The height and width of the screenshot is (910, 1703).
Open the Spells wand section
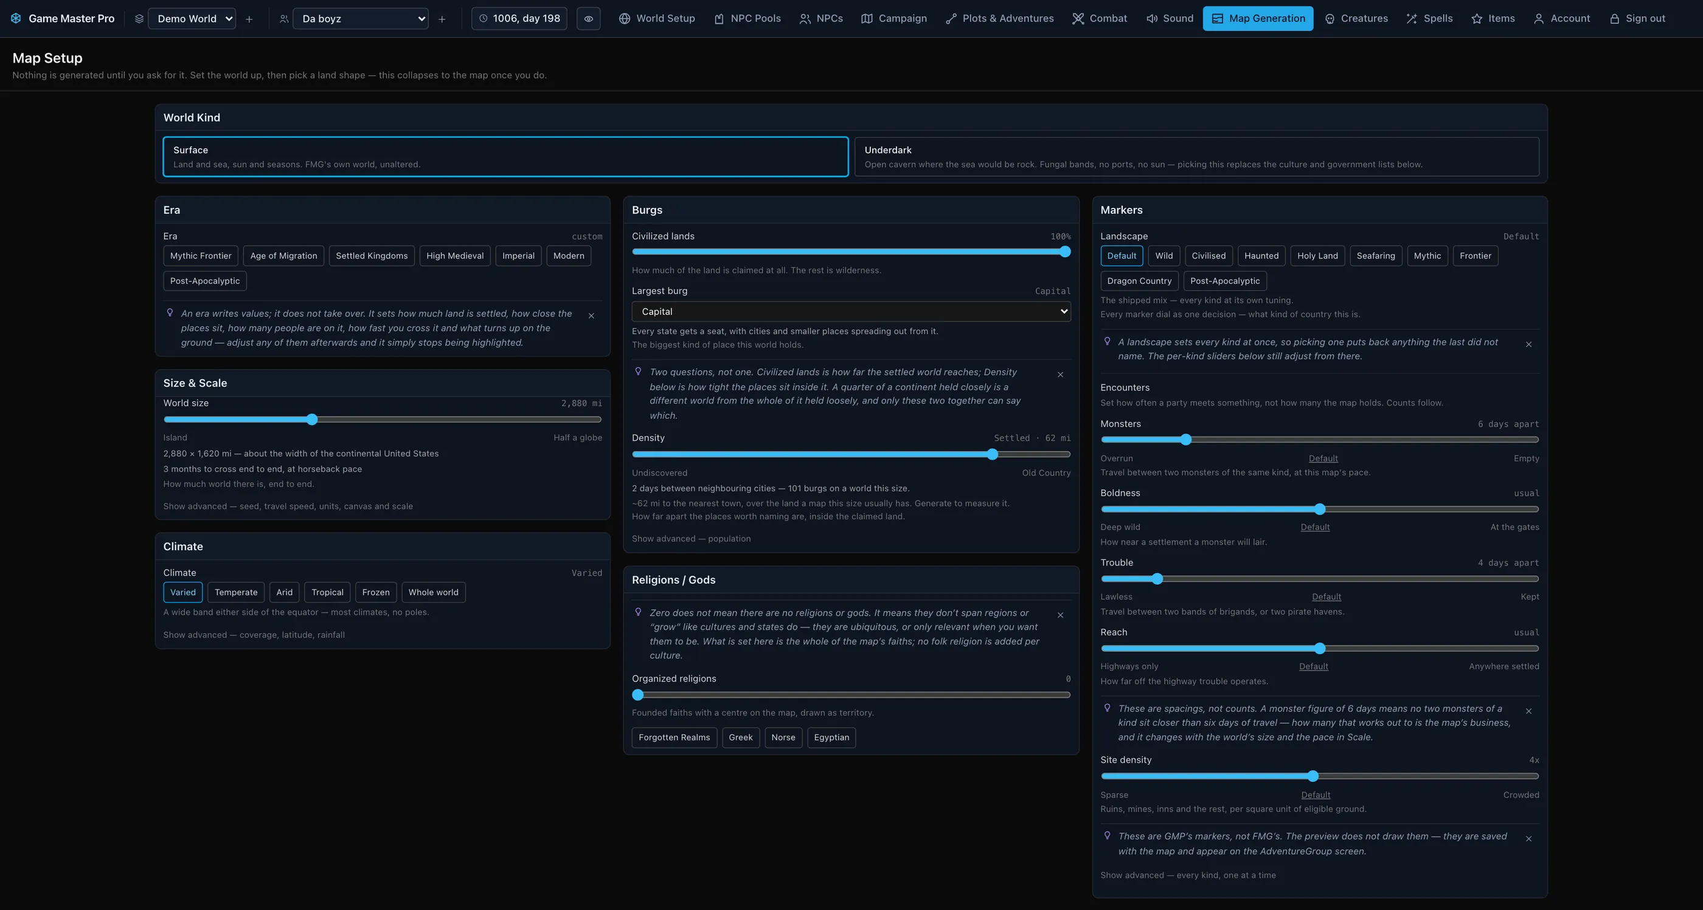pos(1429,18)
